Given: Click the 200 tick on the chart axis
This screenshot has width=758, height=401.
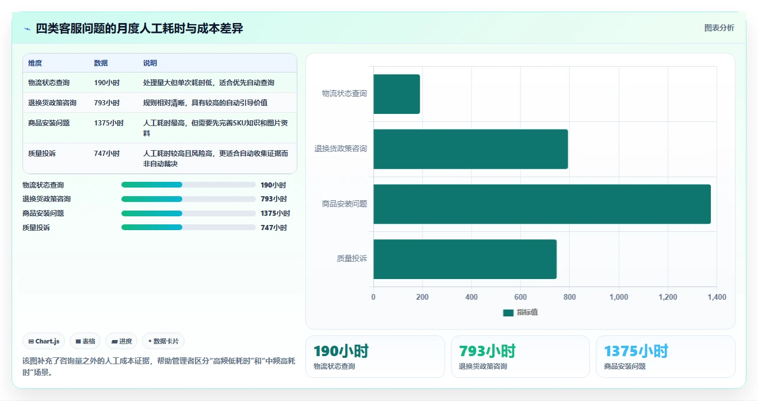Looking at the screenshot, I should [422, 297].
